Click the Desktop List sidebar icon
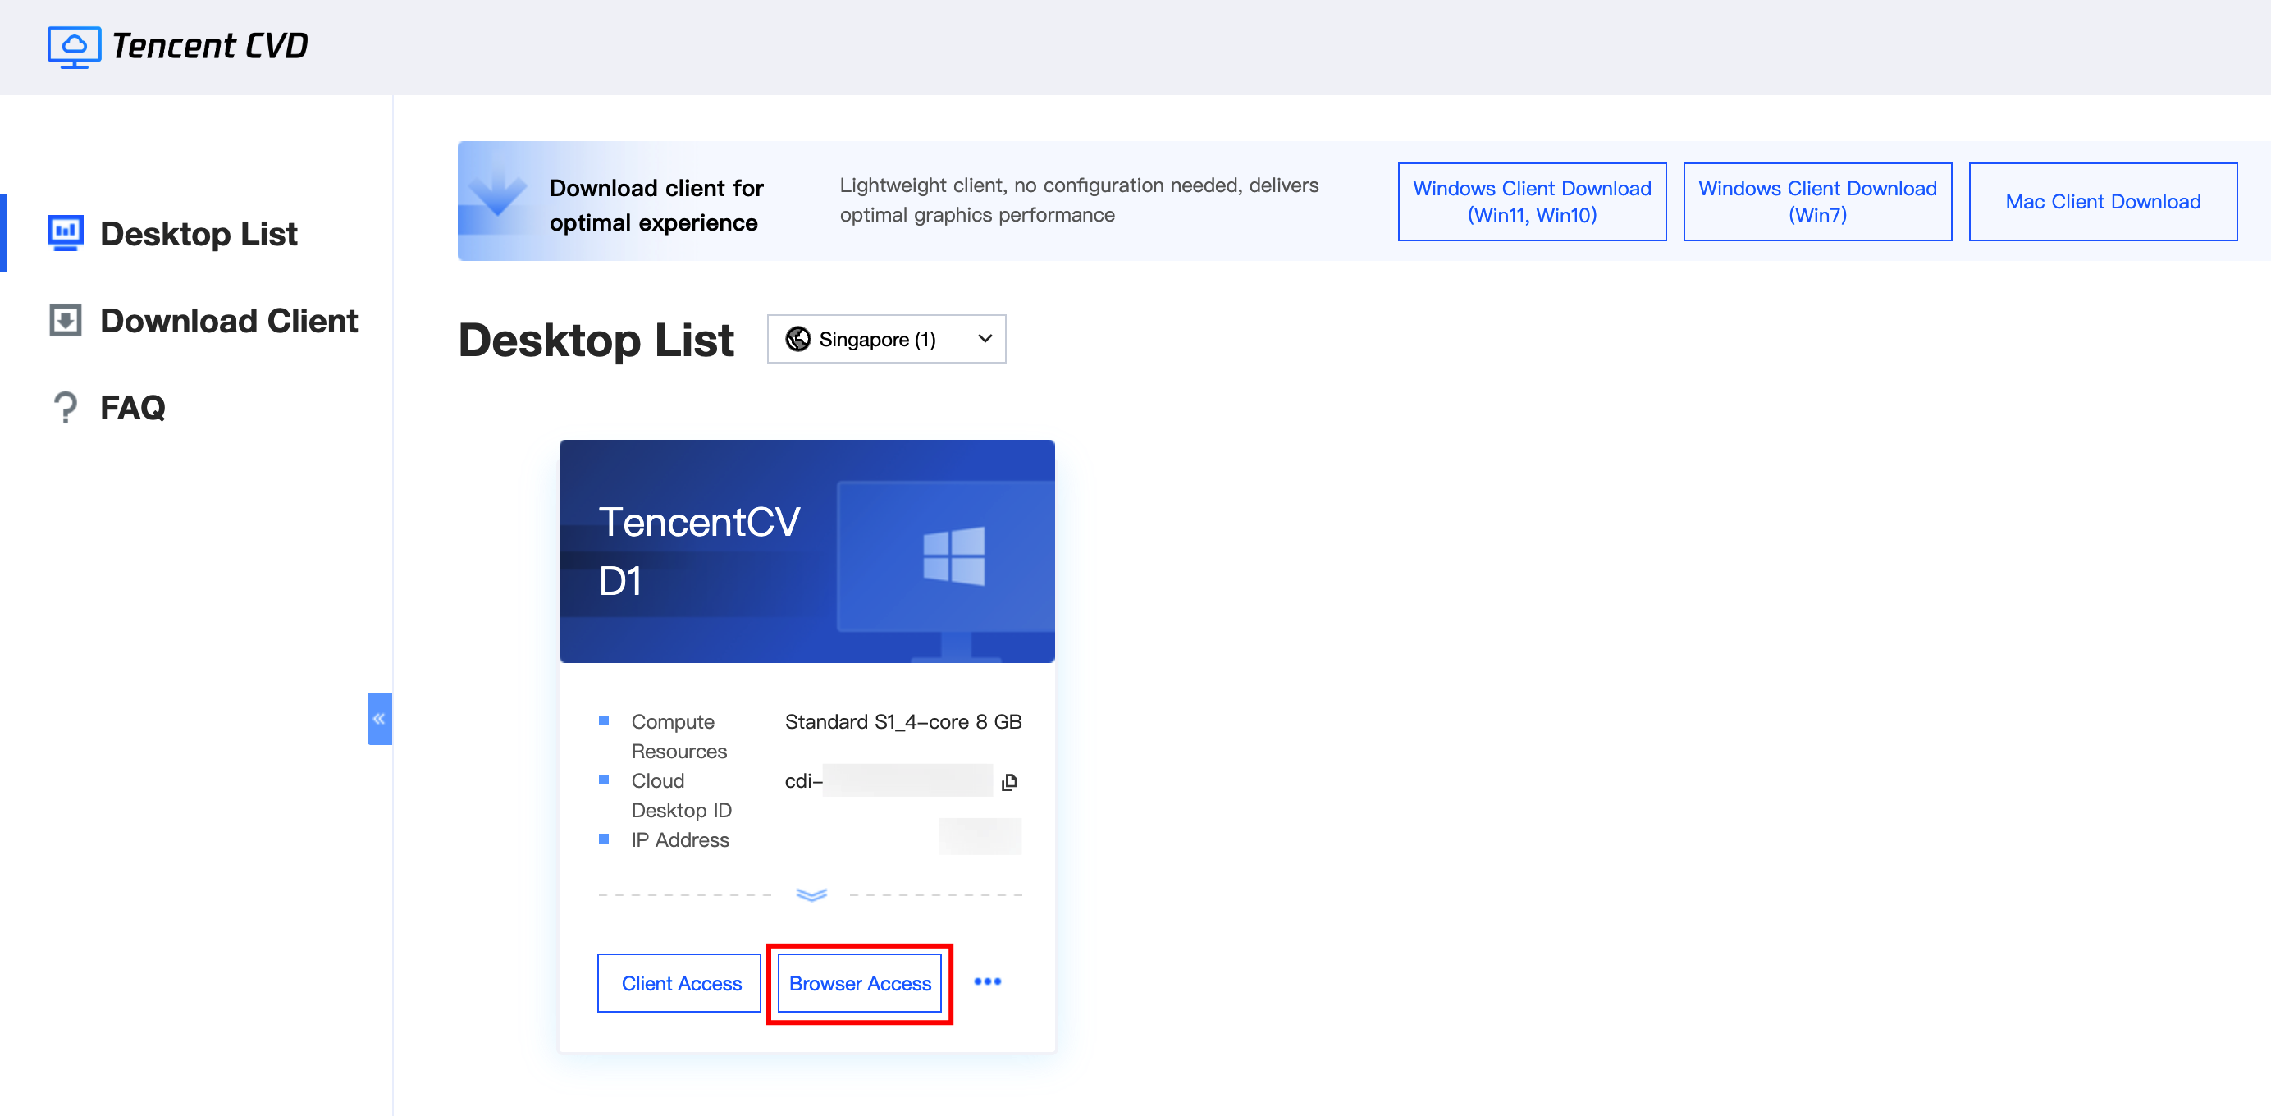This screenshot has width=2271, height=1116. 66,233
